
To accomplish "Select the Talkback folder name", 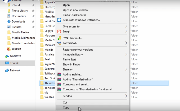I will [50, 74].
